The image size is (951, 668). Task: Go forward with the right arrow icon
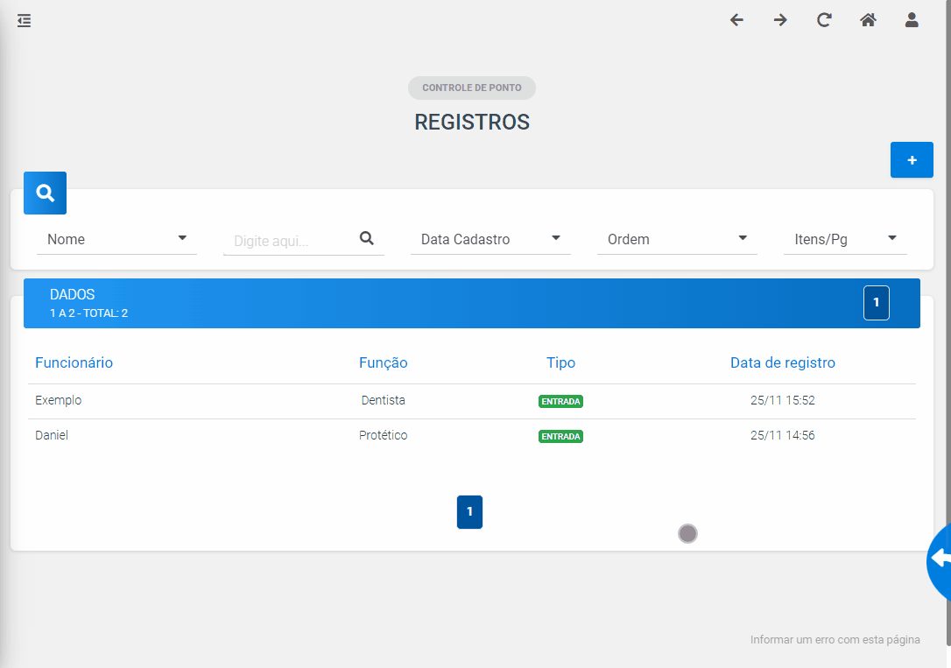pyautogui.click(x=780, y=20)
